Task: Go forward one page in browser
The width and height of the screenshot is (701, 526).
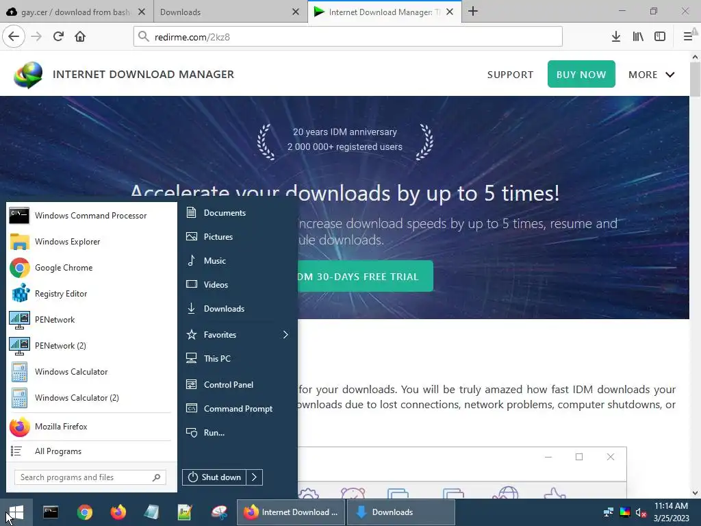Action: coord(36,36)
